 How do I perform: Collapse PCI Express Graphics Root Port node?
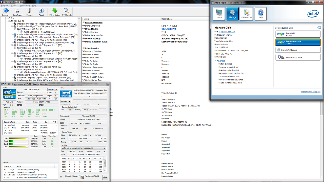coord(12,26)
